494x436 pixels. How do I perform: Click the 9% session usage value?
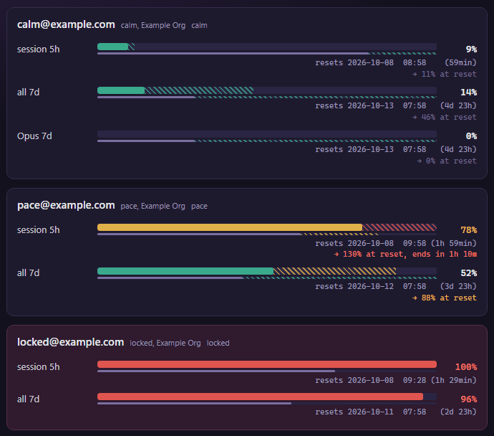point(471,49)
